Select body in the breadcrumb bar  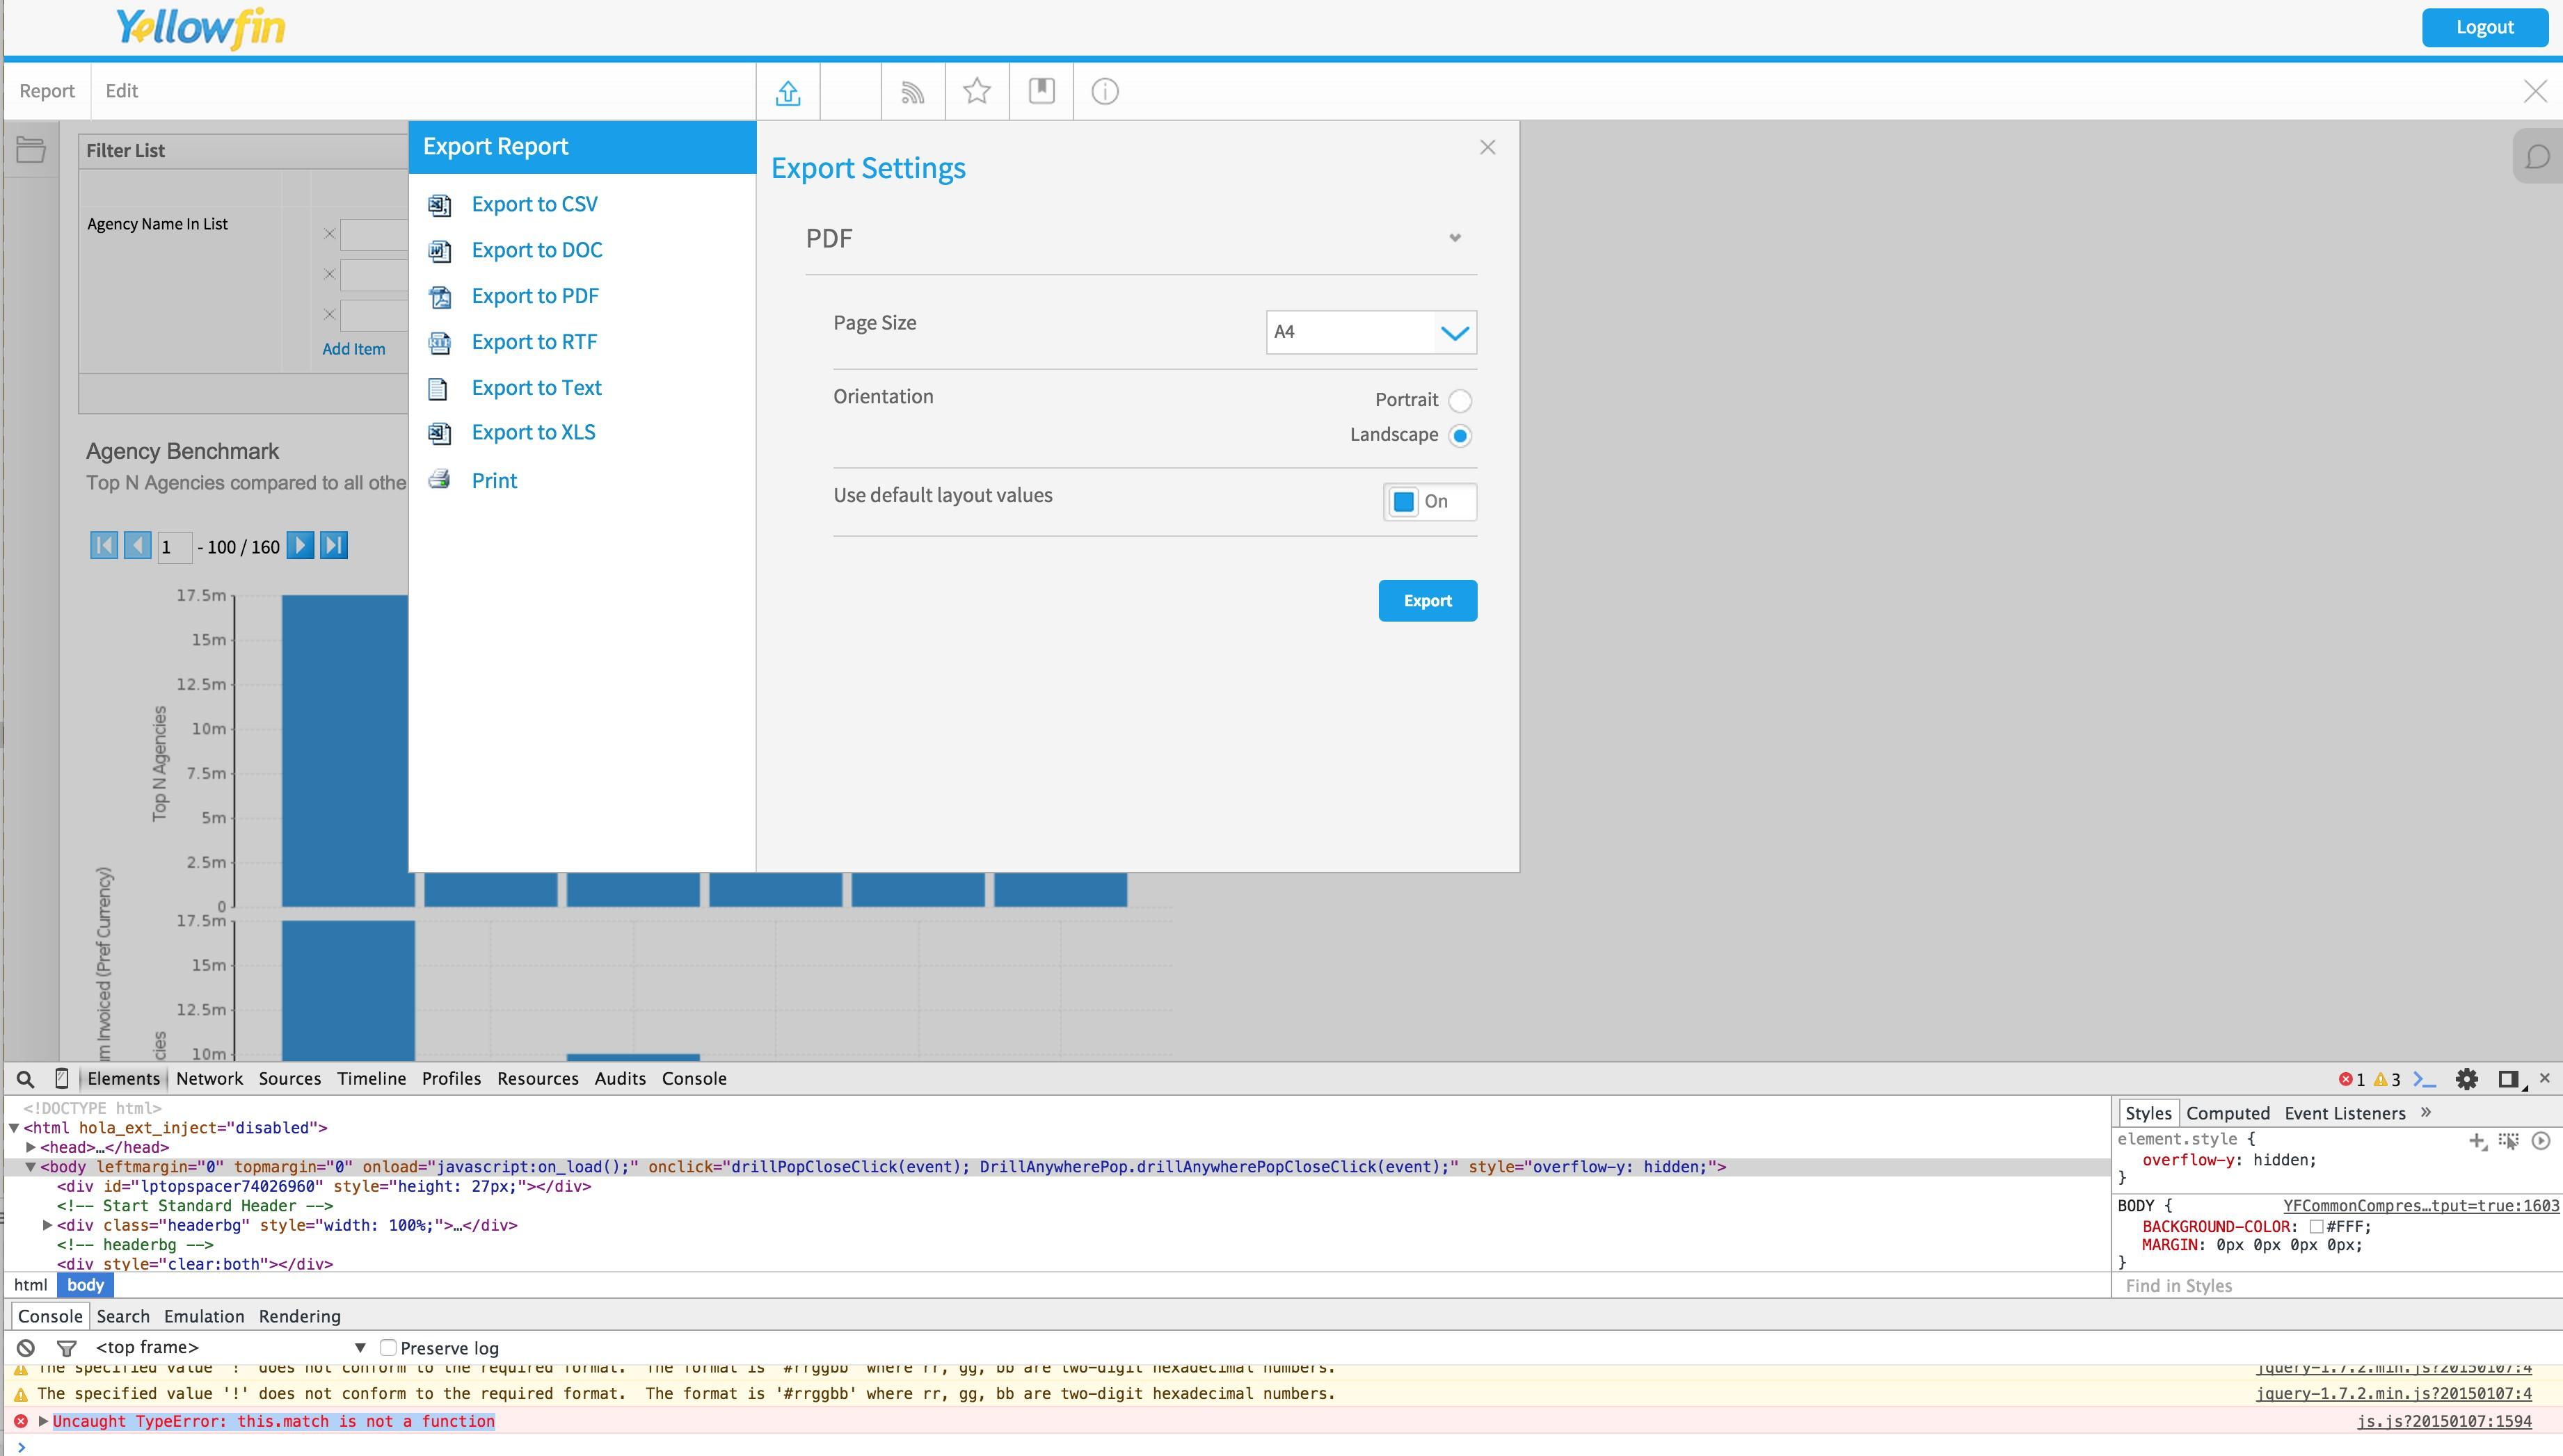85,1286
